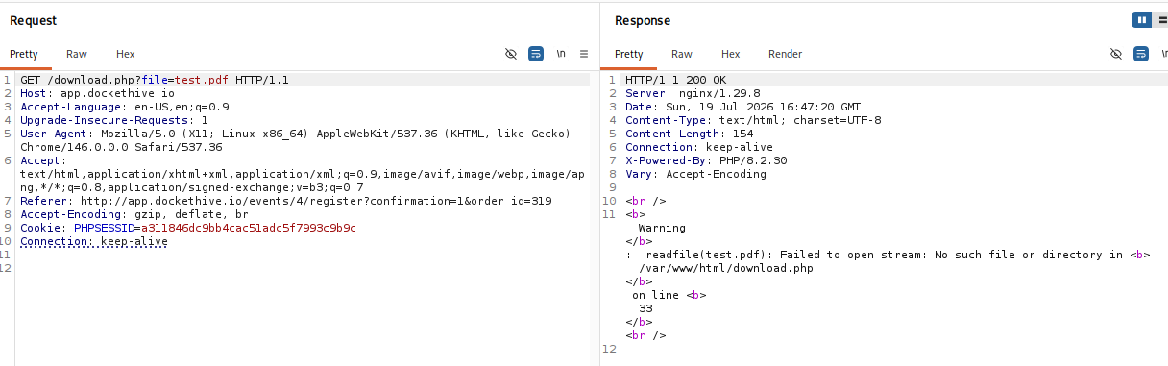
Task: Click the Vary: Accept-Encoding header
Action: pyautogui.click(x=696, y=174)
